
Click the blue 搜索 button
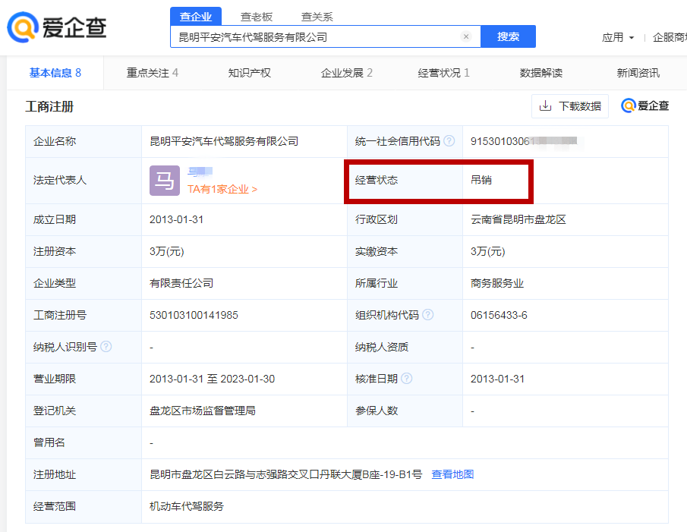pyautogui.click(x=508, y=36)
